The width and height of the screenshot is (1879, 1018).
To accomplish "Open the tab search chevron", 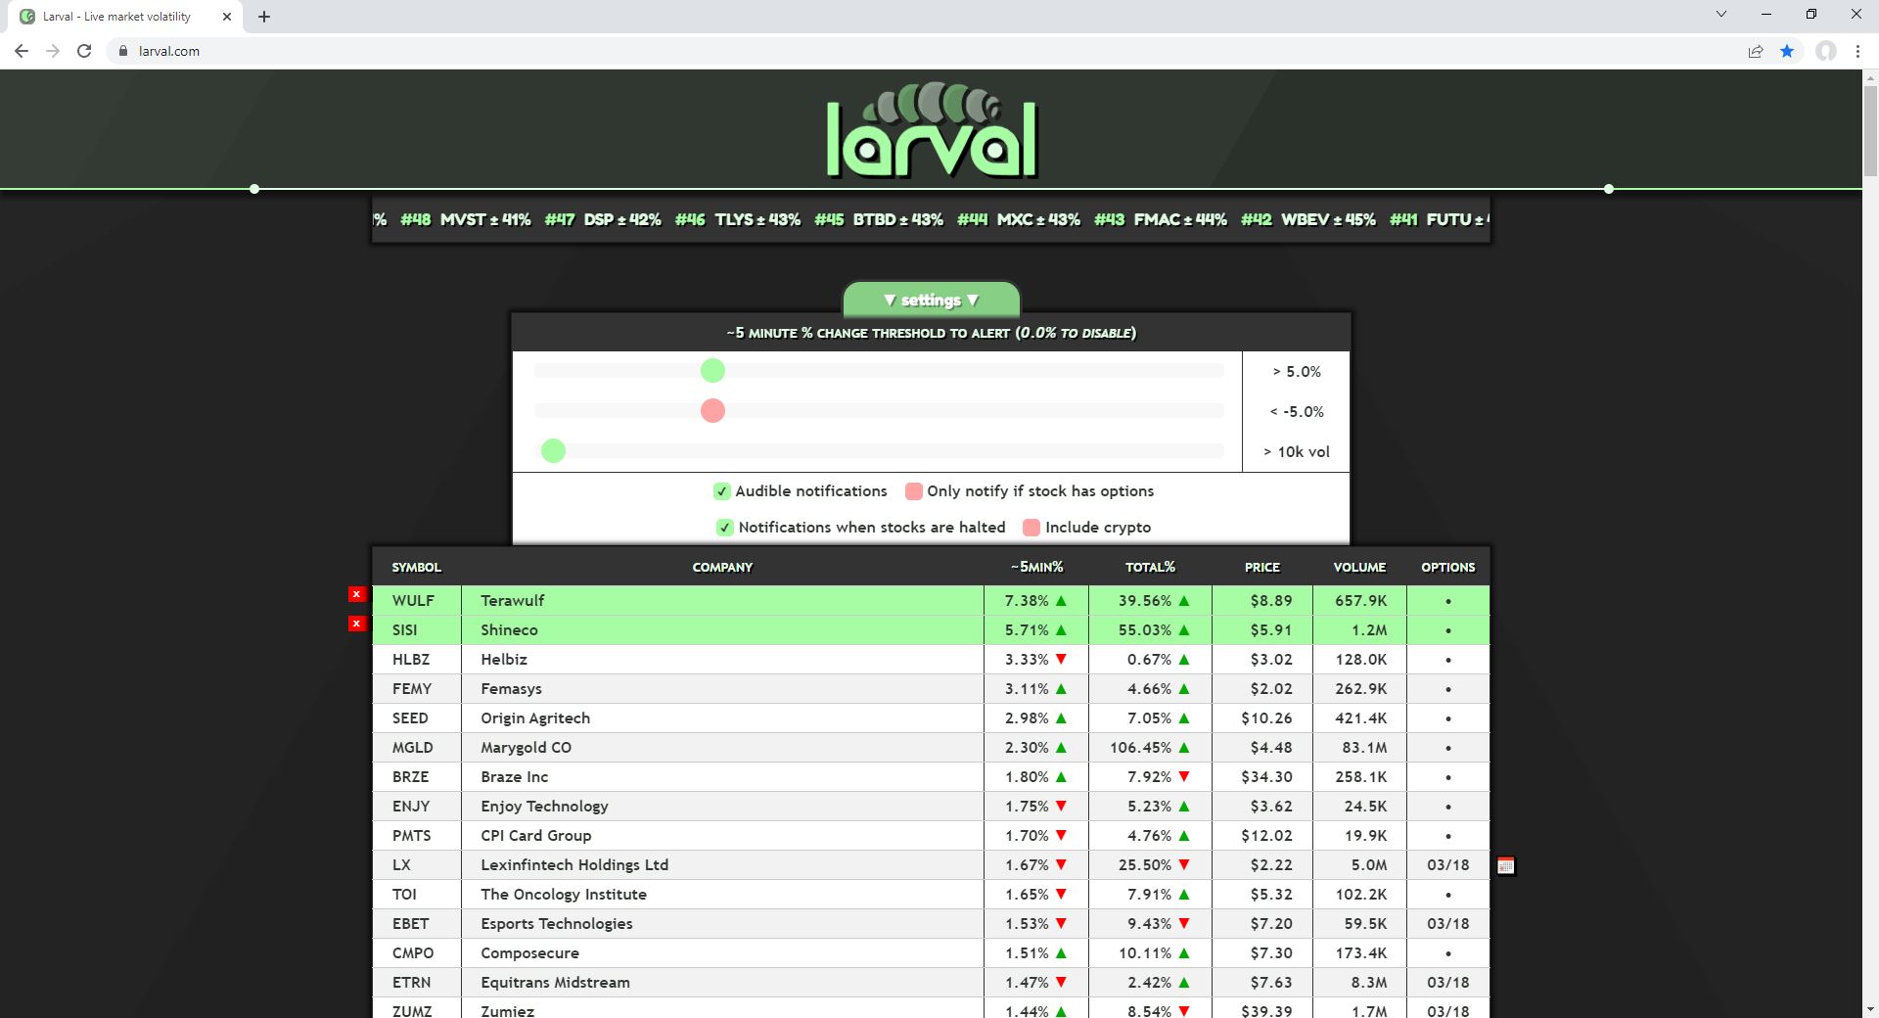I will point(1721,14).
